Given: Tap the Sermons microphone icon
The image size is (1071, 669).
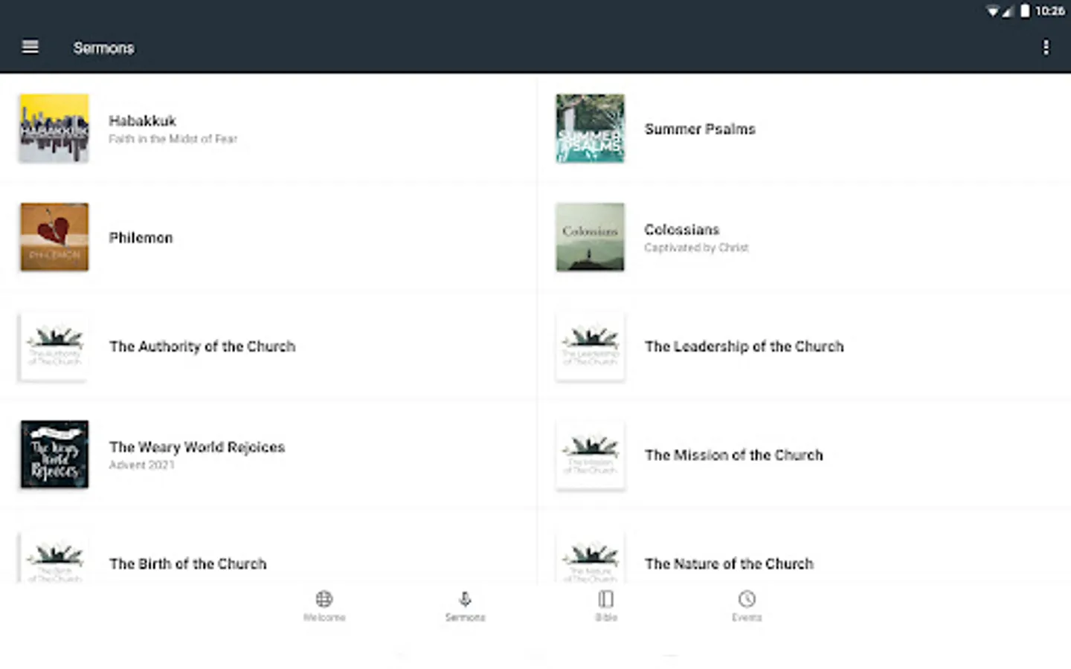Looking at the screenshot, I should click(x=465, y=599).
